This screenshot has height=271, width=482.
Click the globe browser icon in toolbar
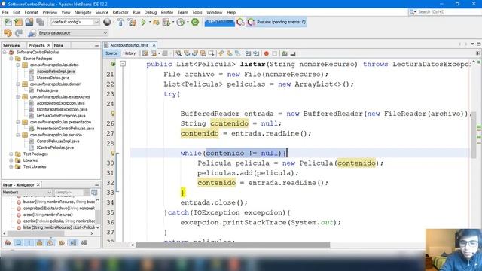tap(107, 22)
